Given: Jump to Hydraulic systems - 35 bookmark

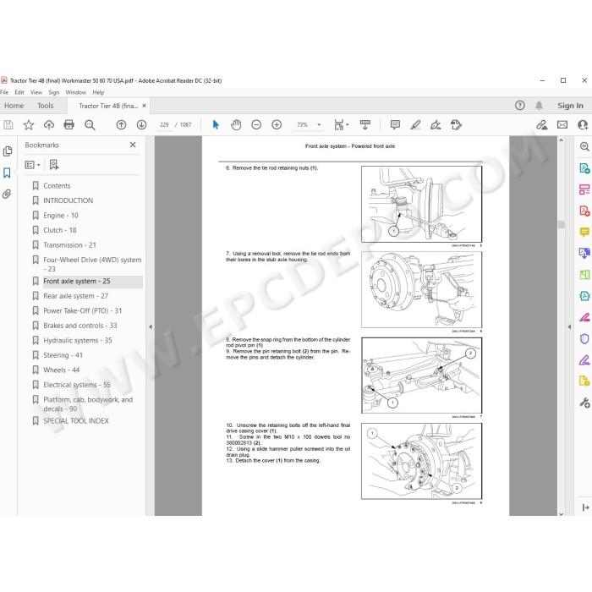Looking at the screenshot, I should click(x=78, y=340).
